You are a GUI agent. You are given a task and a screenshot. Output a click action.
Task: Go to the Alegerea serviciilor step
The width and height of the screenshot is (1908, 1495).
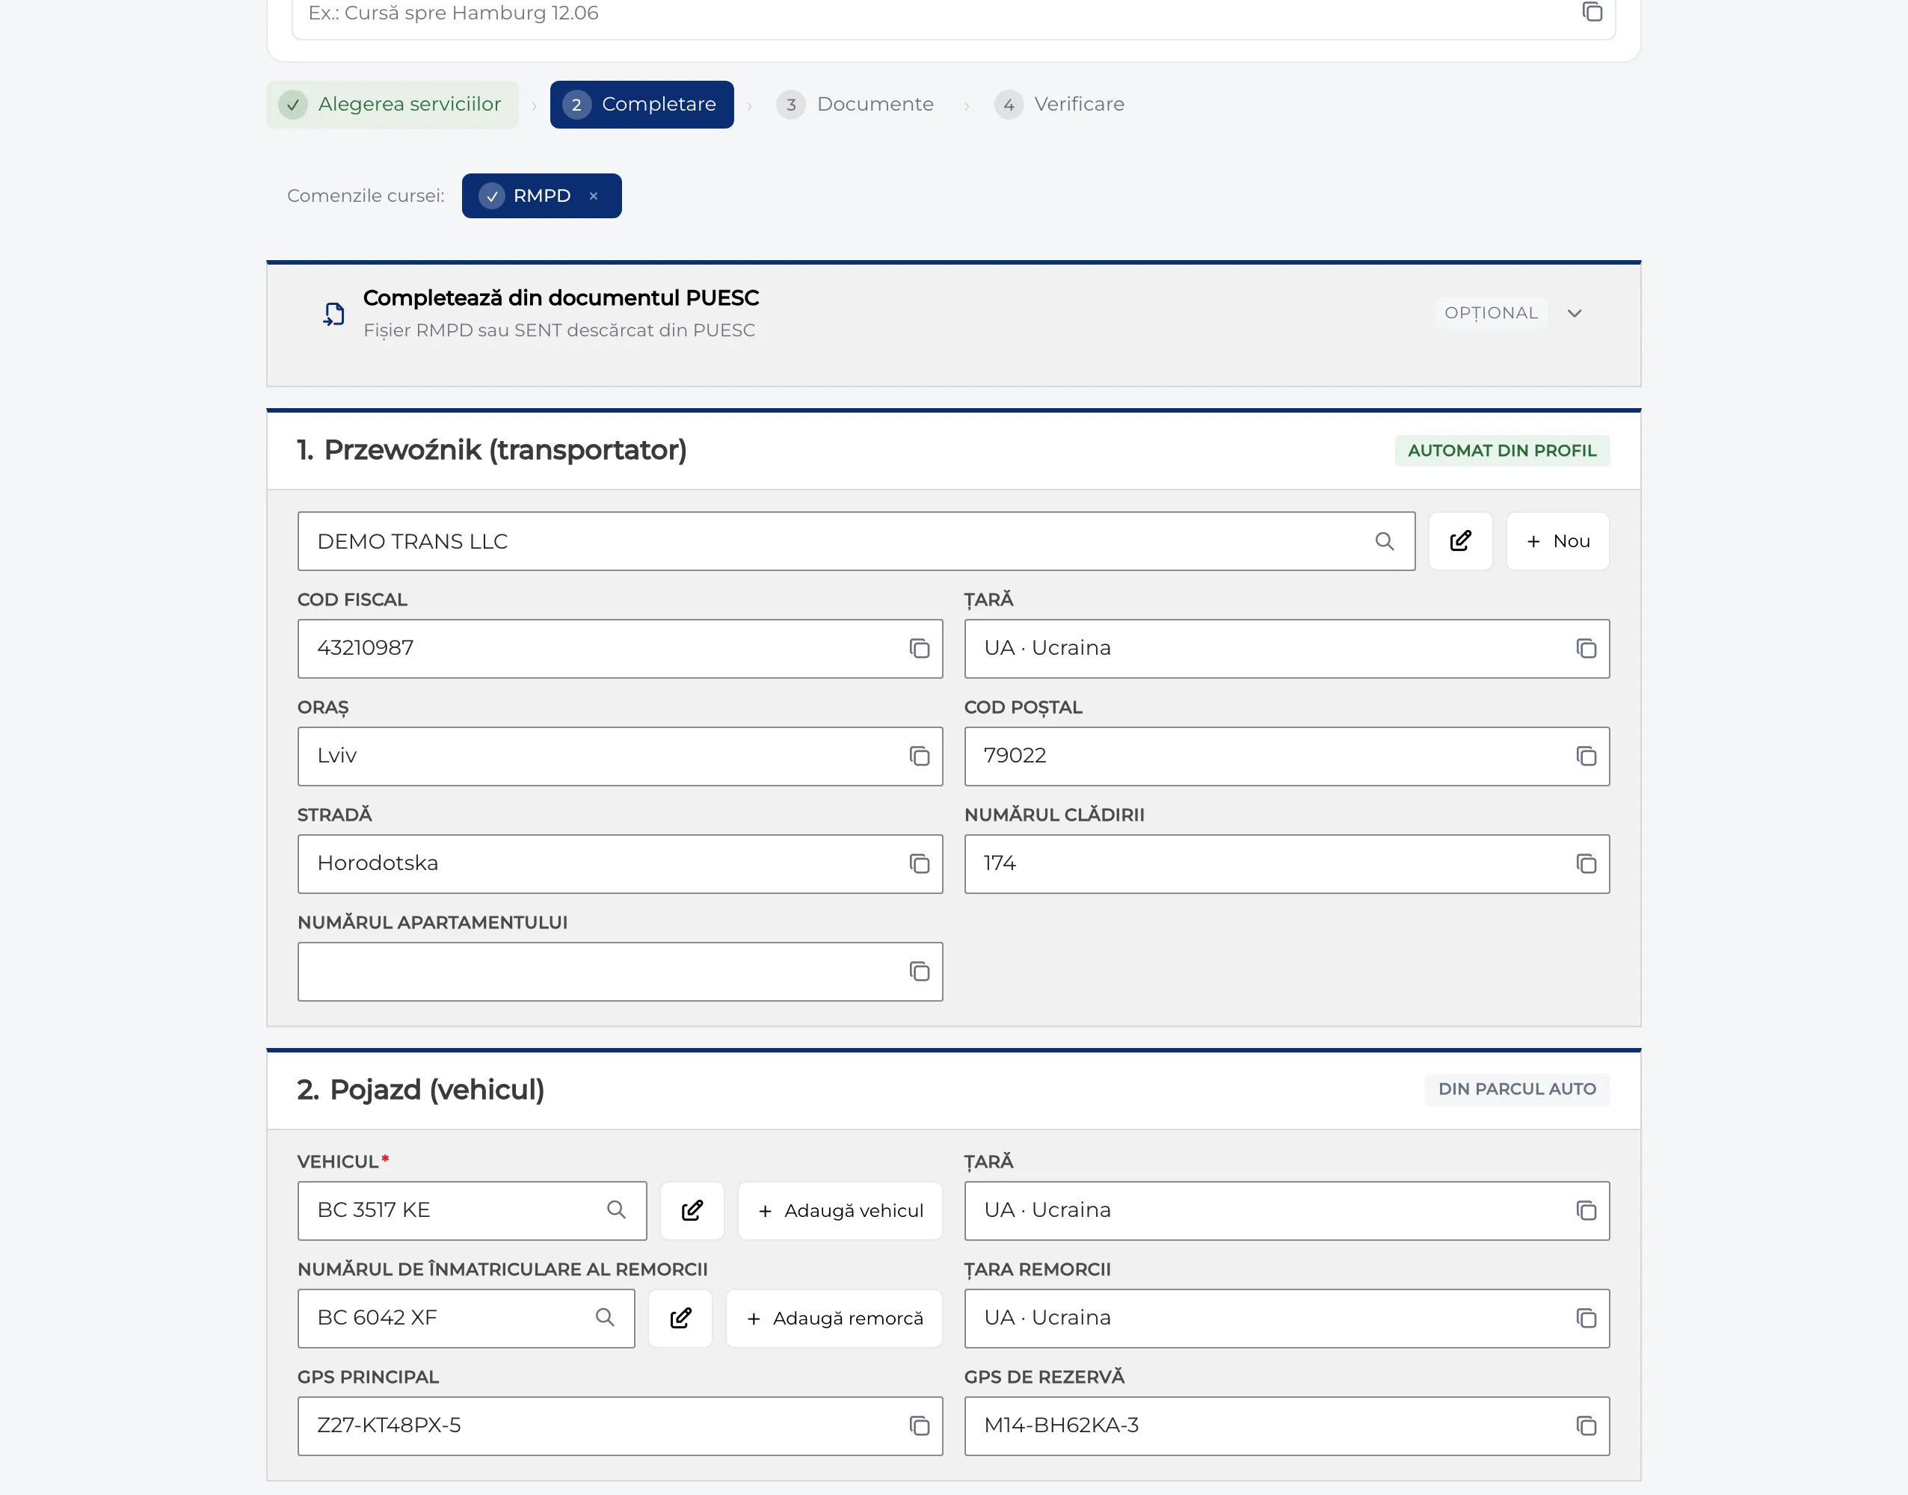[392, 104]
